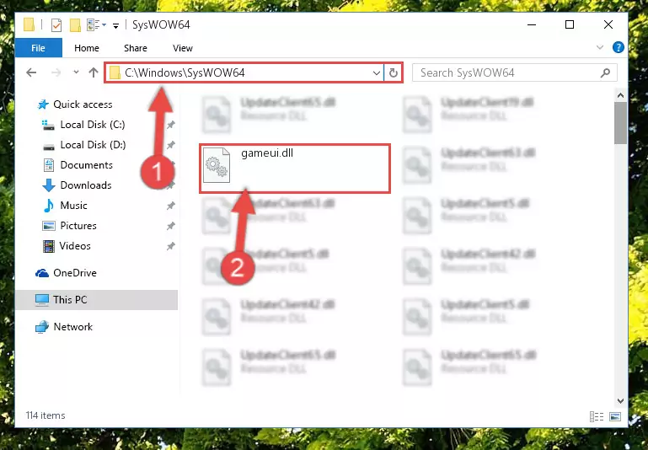This screenshot has height=450, width=648.
Task: Click the scrollbar down arrow
Action: 620,401
